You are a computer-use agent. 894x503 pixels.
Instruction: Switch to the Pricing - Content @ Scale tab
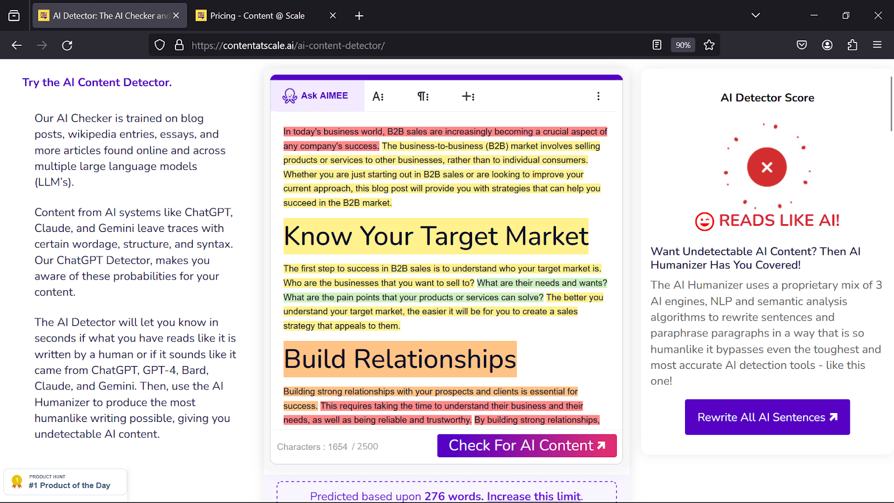click(x=258, y=16)
